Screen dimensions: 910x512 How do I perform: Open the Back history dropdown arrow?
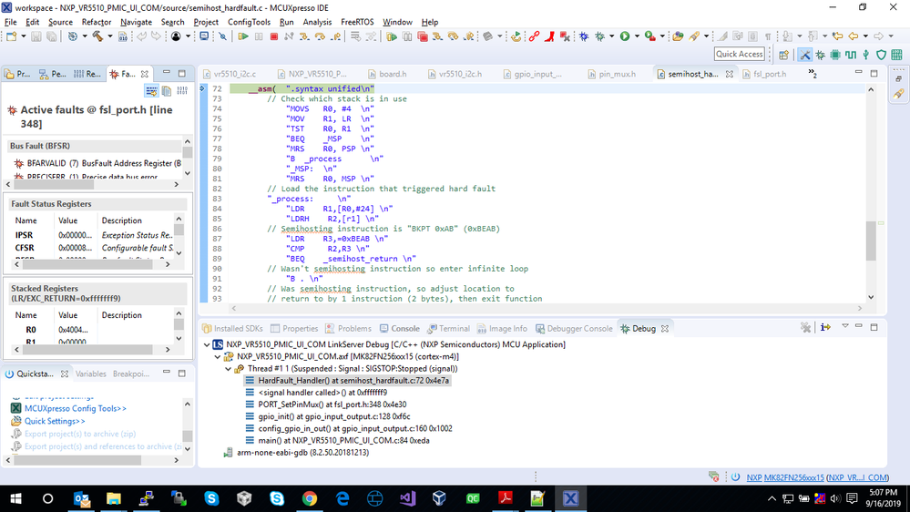coord(865,36)
